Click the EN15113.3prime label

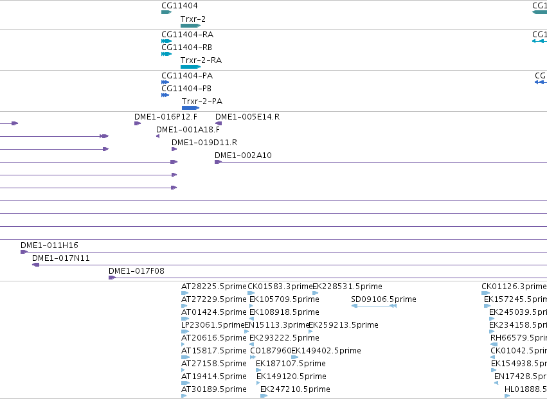point(277,325)
